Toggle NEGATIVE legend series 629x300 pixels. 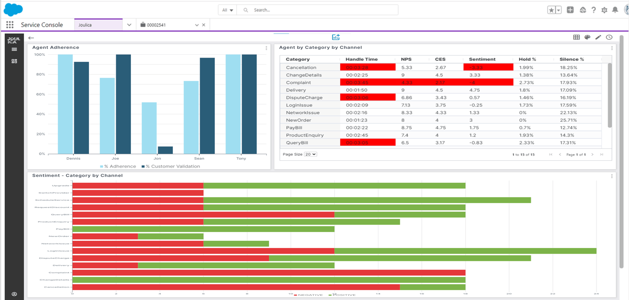tap(308, 295)
